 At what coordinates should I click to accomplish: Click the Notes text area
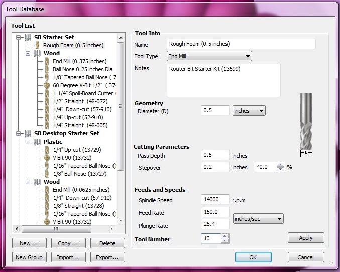223,80
